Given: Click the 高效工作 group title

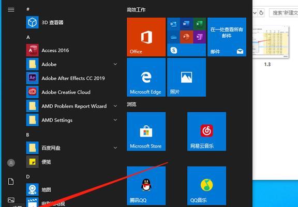Looking at the screenshot, I should (136, 10).
